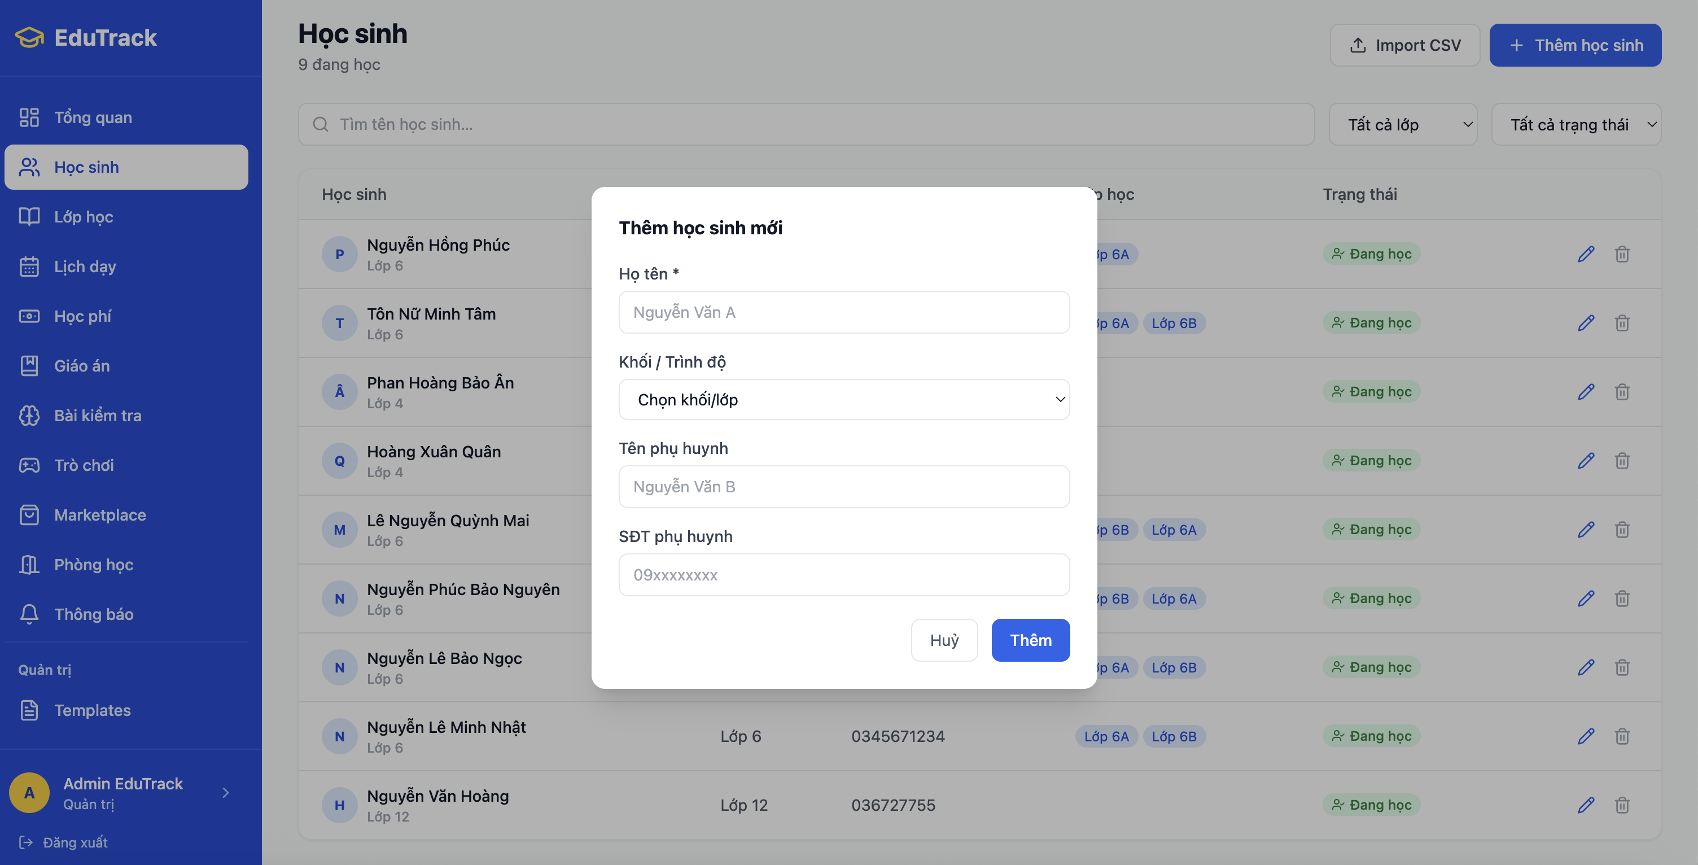Click the bell icon next to Thông báo
This screenshot has width=1698, height=865.
click(29, 614)
